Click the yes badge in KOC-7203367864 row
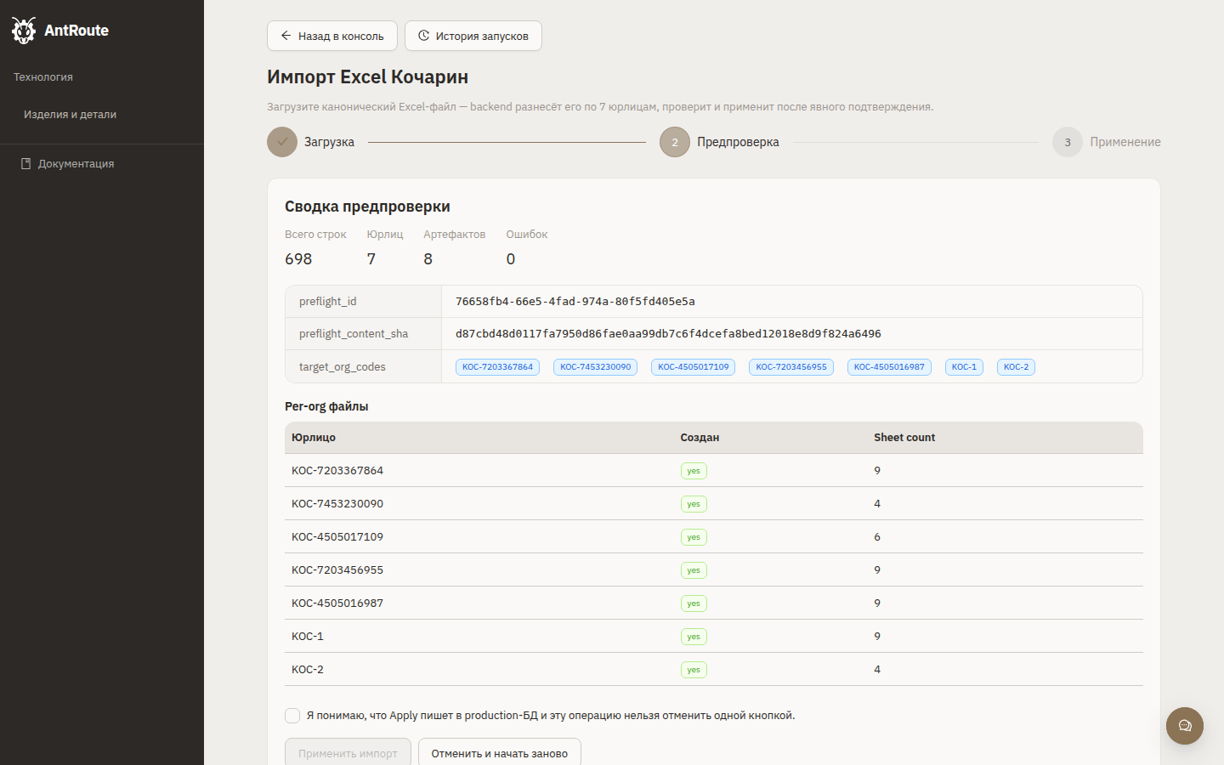Image resolution: width=1224 pixels, height=765 pixels. tap(694, 471)
